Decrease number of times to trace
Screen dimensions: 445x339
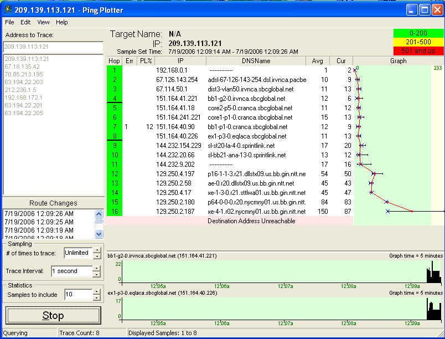[x=97, y=256]
